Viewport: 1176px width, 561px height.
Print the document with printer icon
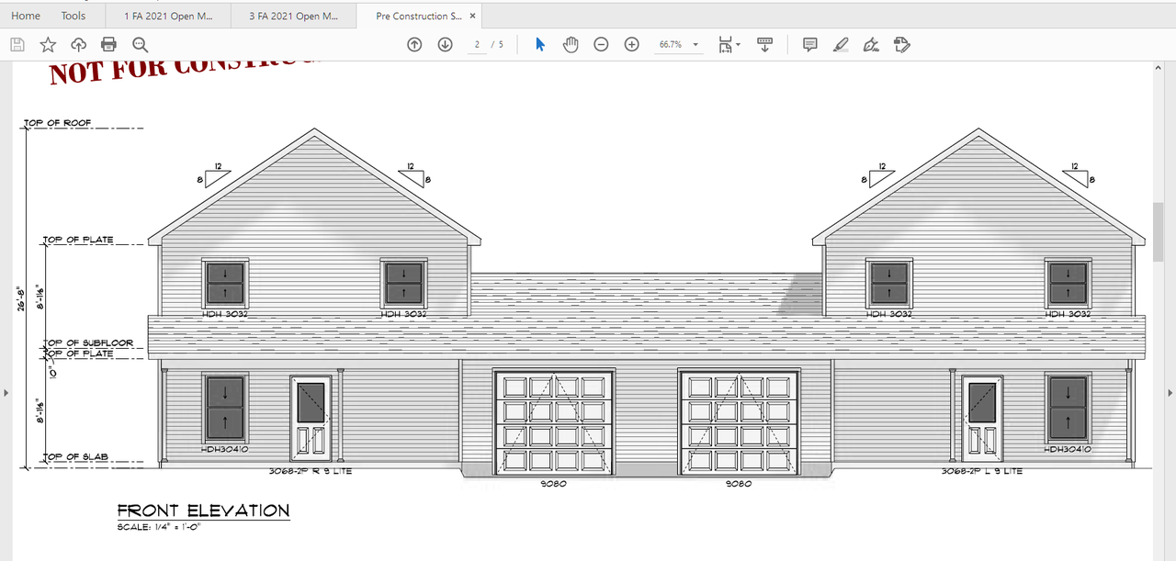tap(108, 44)
